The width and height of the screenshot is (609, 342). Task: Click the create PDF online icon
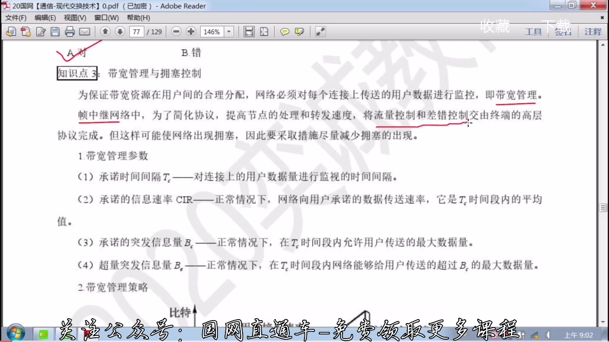26,32
